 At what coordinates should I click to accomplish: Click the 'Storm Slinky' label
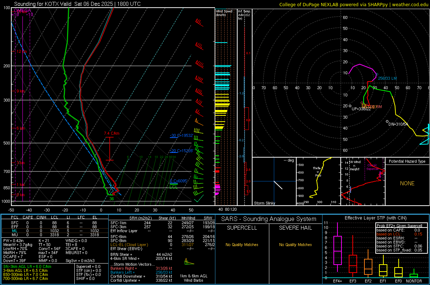264,203
